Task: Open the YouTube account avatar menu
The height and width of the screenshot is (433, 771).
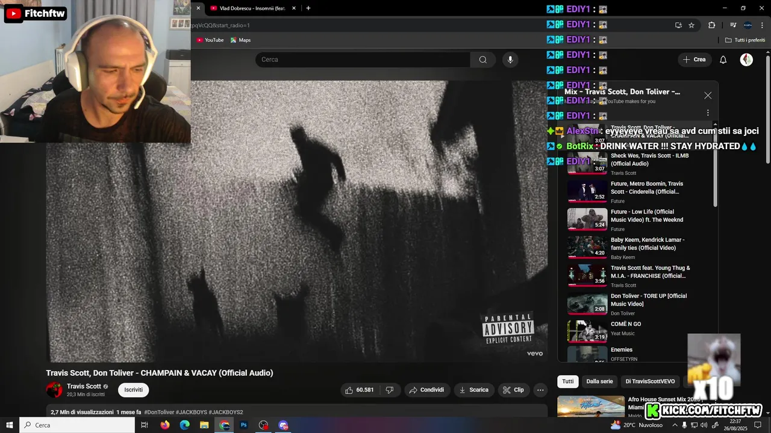Action: coord(746,60)
